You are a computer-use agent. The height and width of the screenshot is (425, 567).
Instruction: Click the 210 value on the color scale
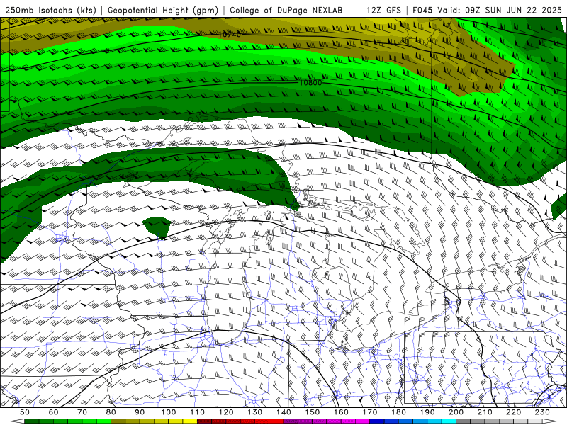pyautogui.click(x=485, y=412)
